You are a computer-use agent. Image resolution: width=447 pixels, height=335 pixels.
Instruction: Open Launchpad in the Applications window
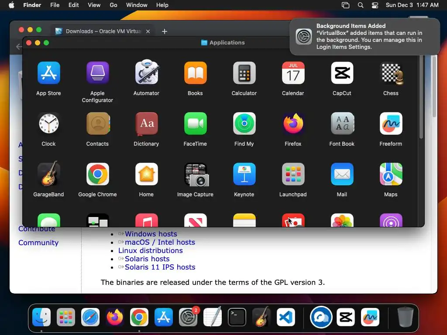pos(293,174)
